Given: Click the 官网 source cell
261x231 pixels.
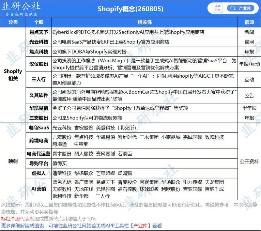Looking at the screenshot, I should [249, 42].
